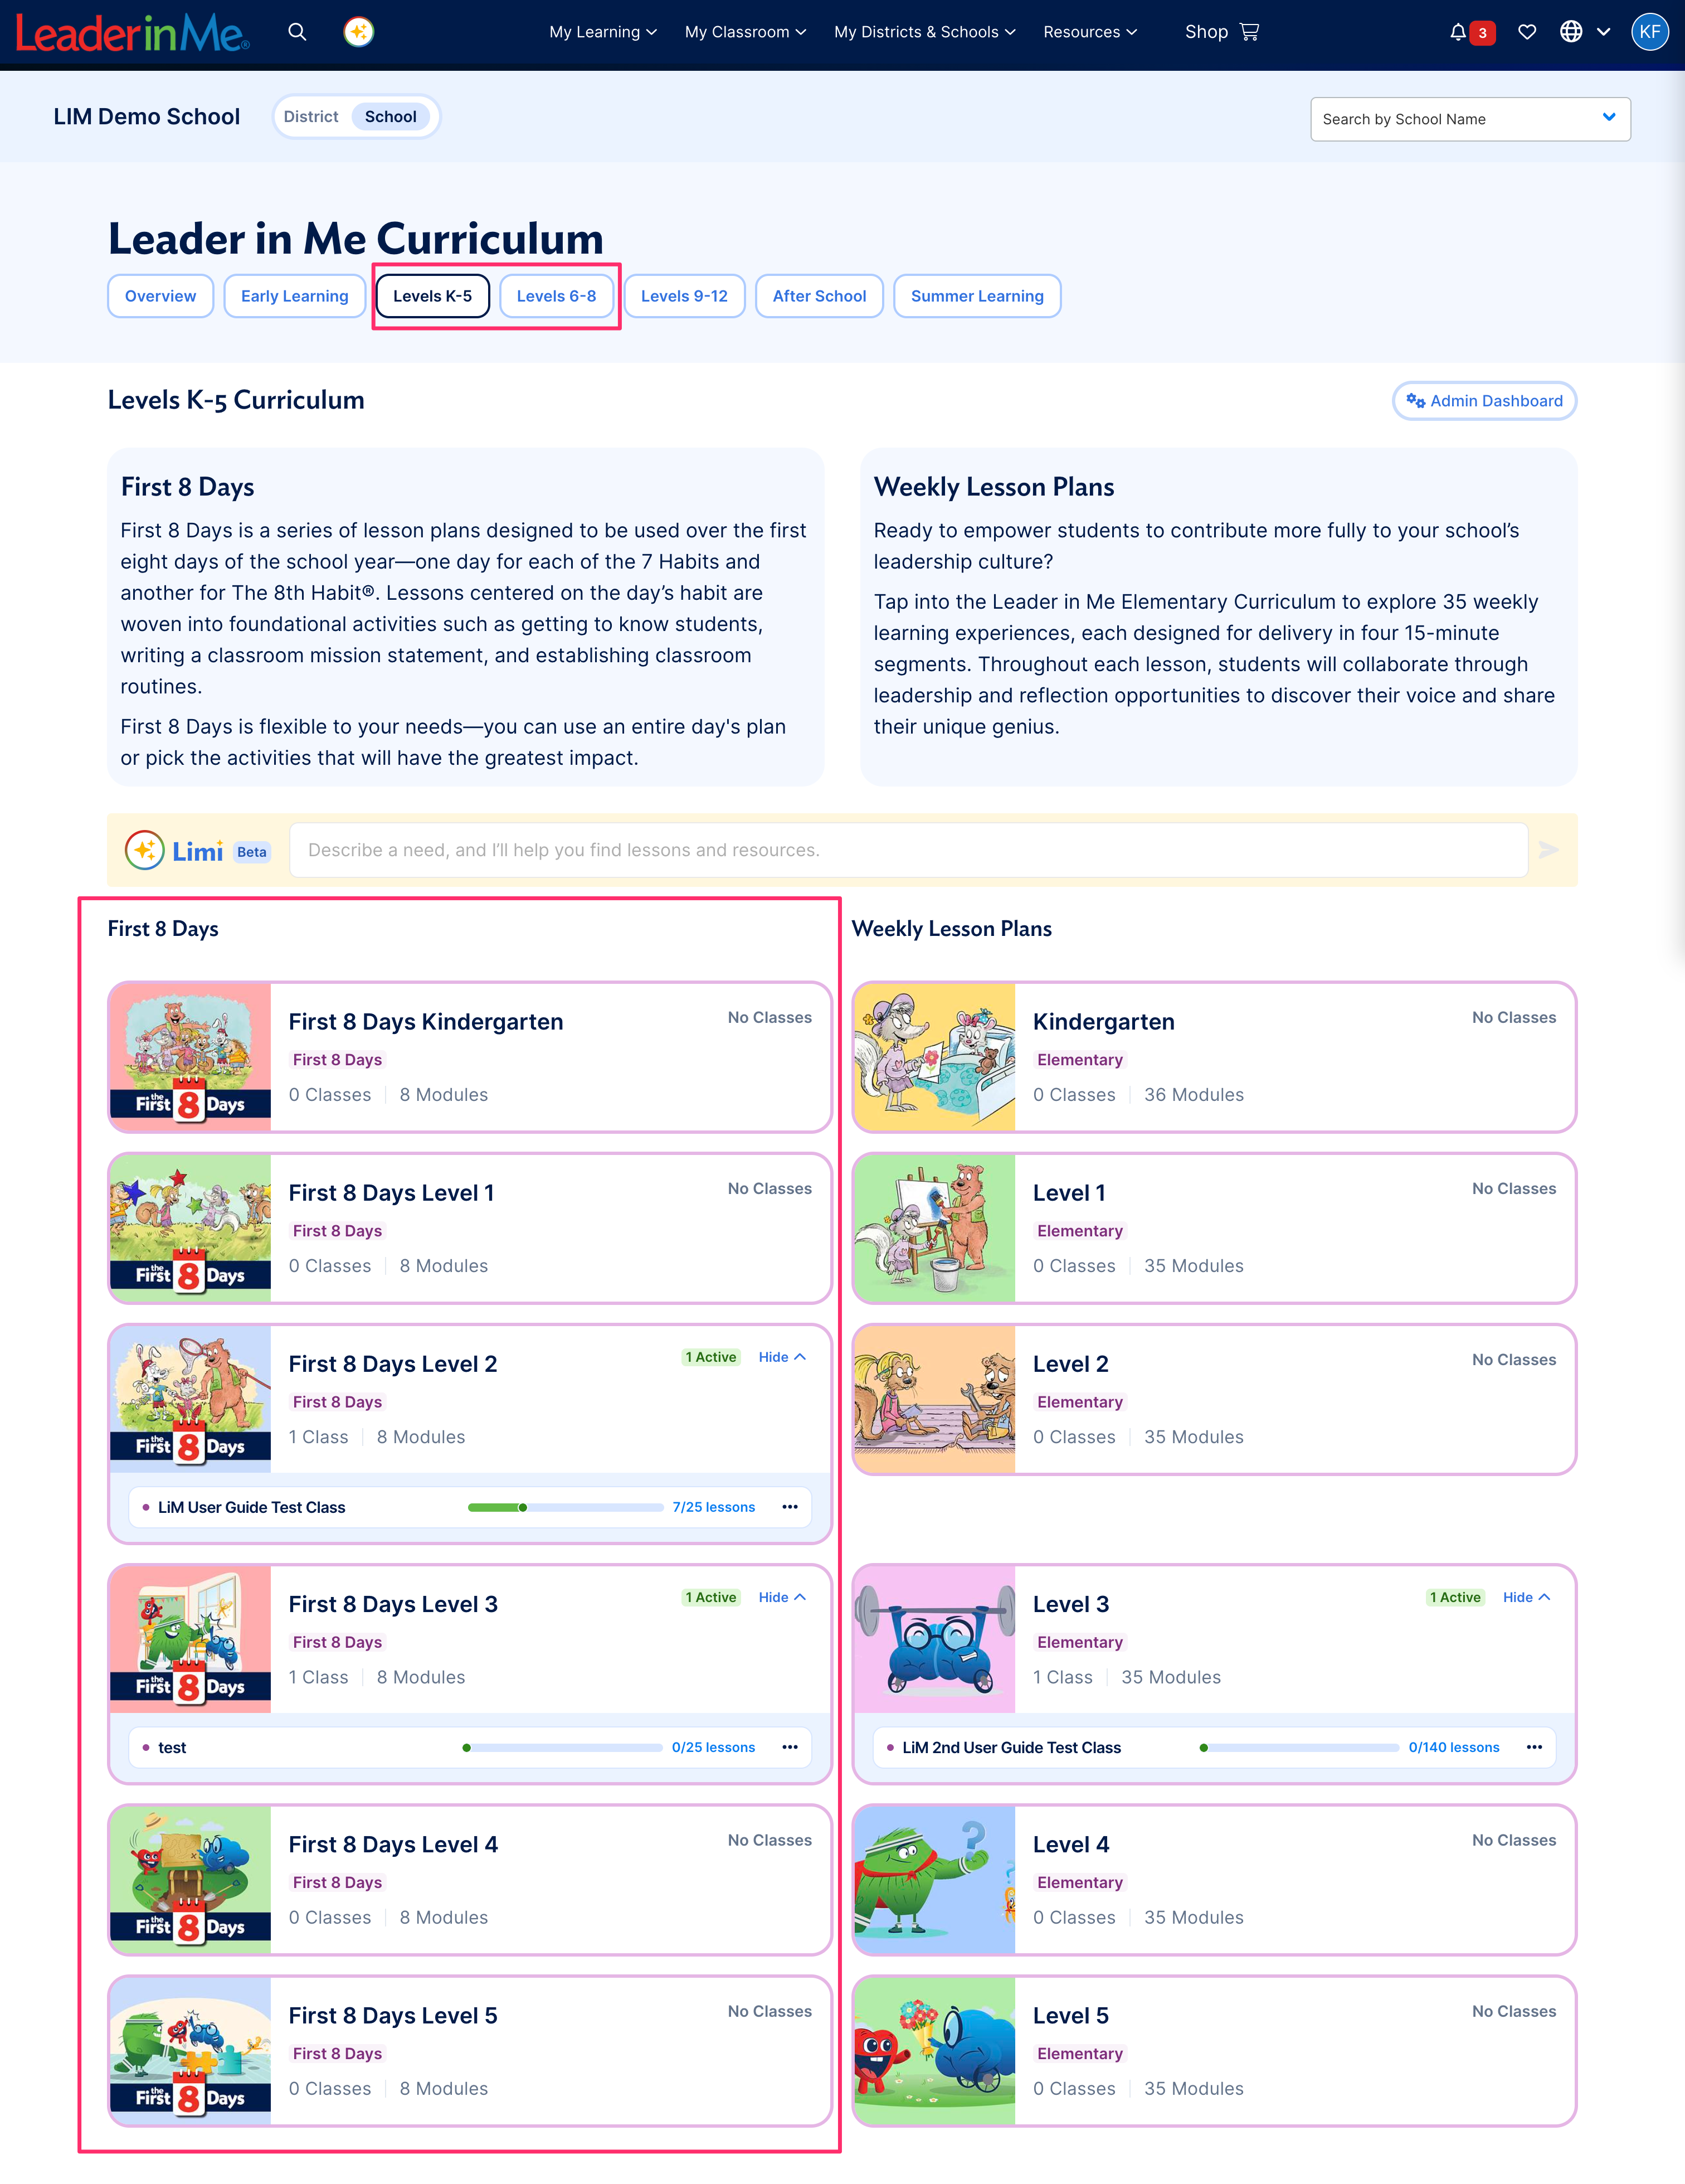Click the LeaderinMe logo

point(132,33)
